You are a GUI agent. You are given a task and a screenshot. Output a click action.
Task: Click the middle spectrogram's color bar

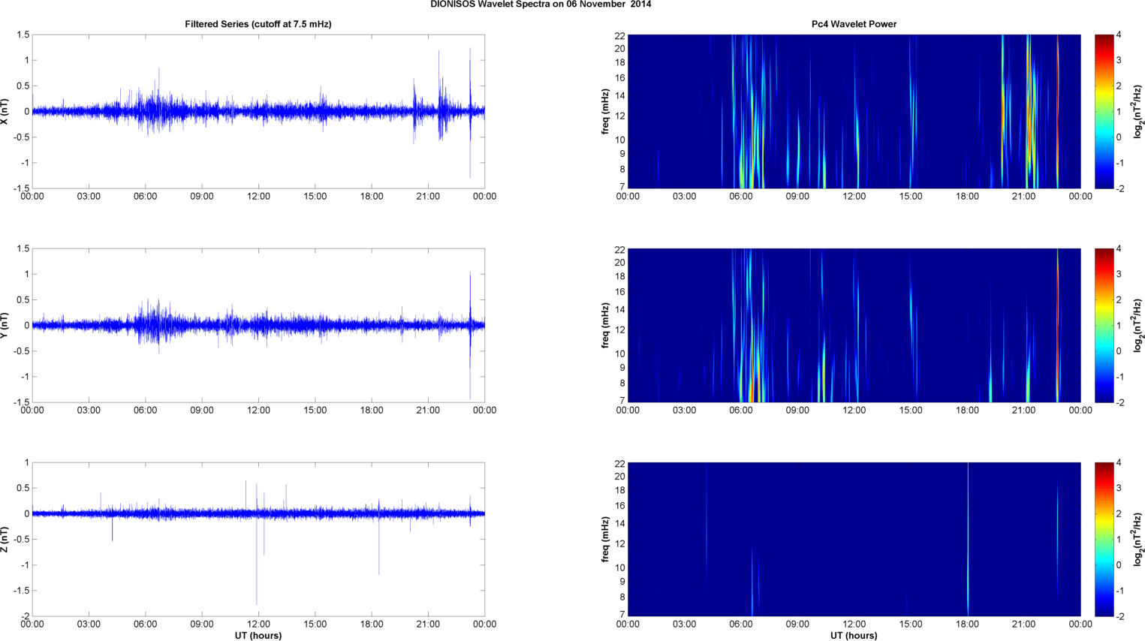click(x=1104, y=325)
